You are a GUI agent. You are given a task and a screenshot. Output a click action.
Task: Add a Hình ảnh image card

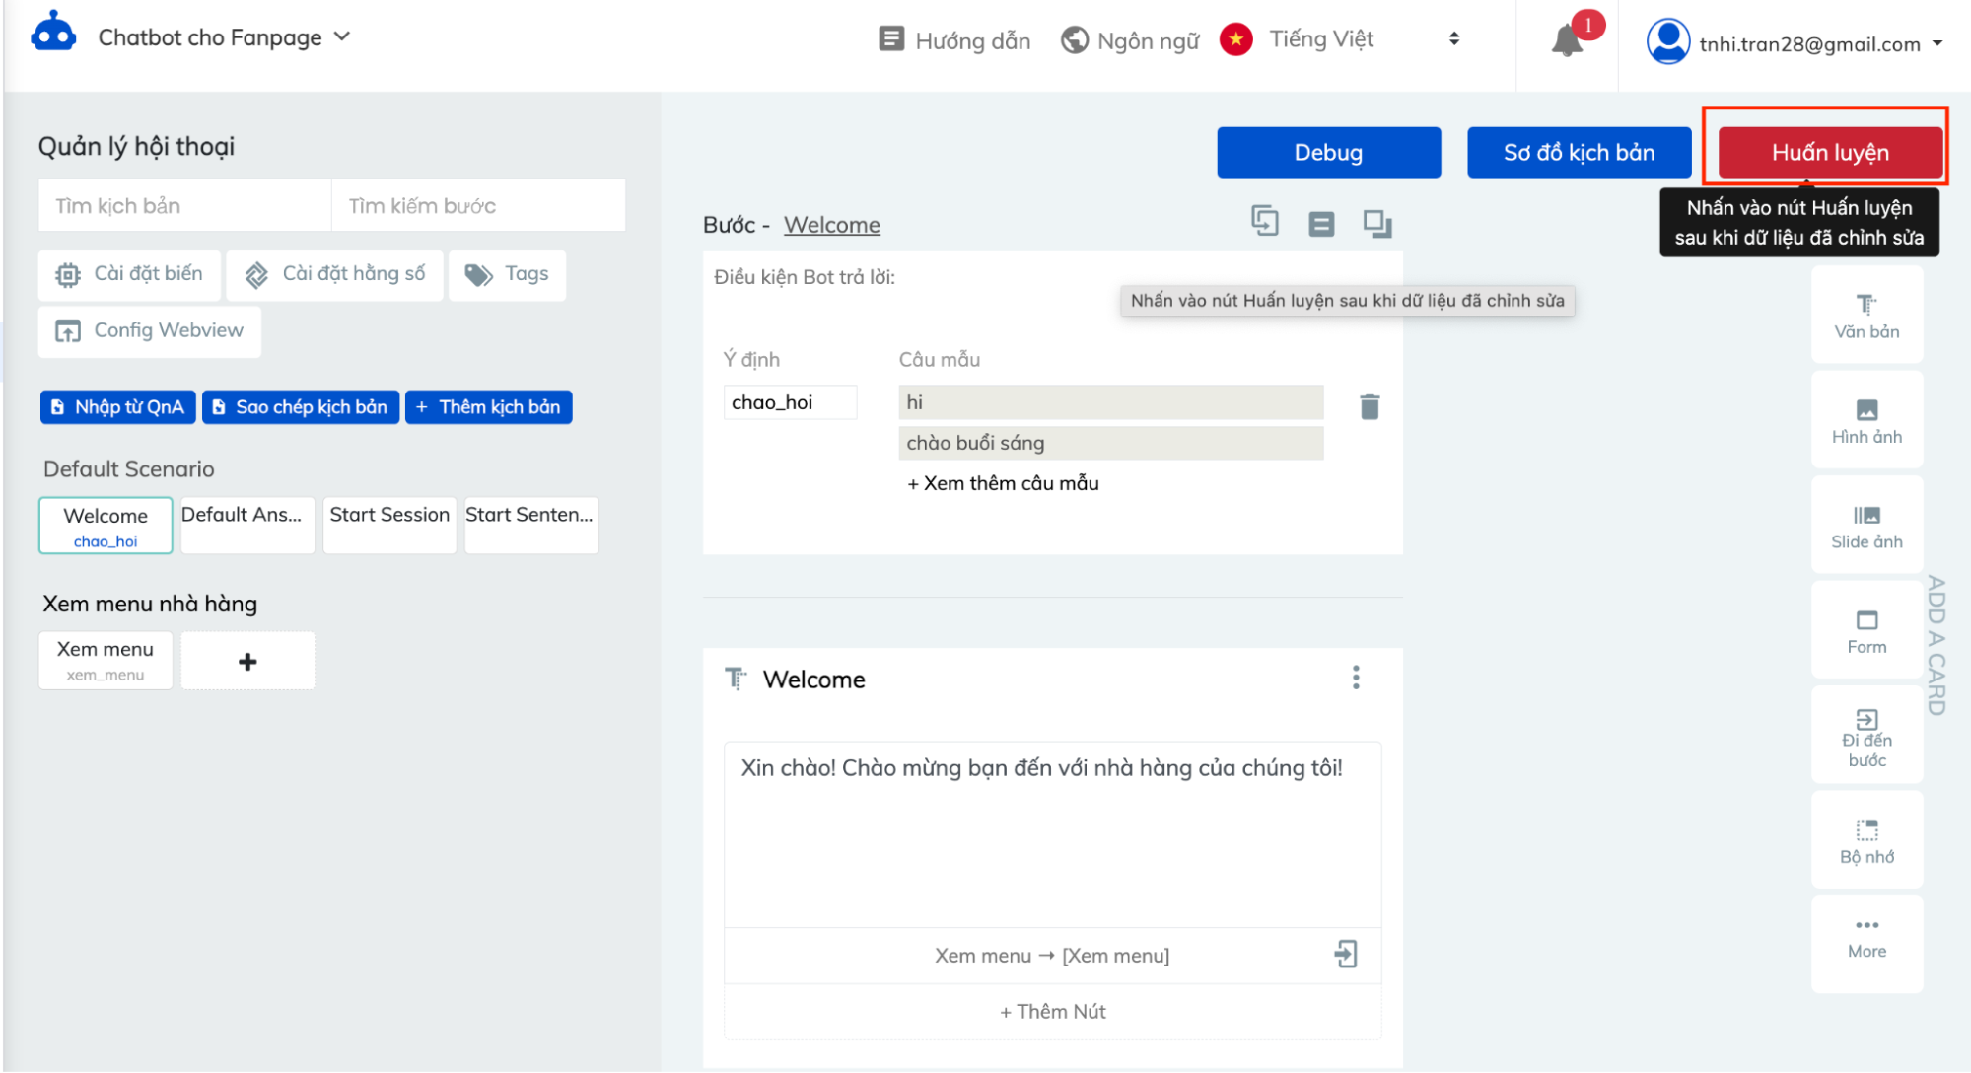[1866, 421]
